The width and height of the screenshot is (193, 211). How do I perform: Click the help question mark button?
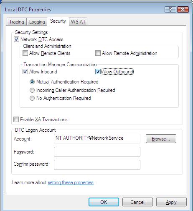170,10
